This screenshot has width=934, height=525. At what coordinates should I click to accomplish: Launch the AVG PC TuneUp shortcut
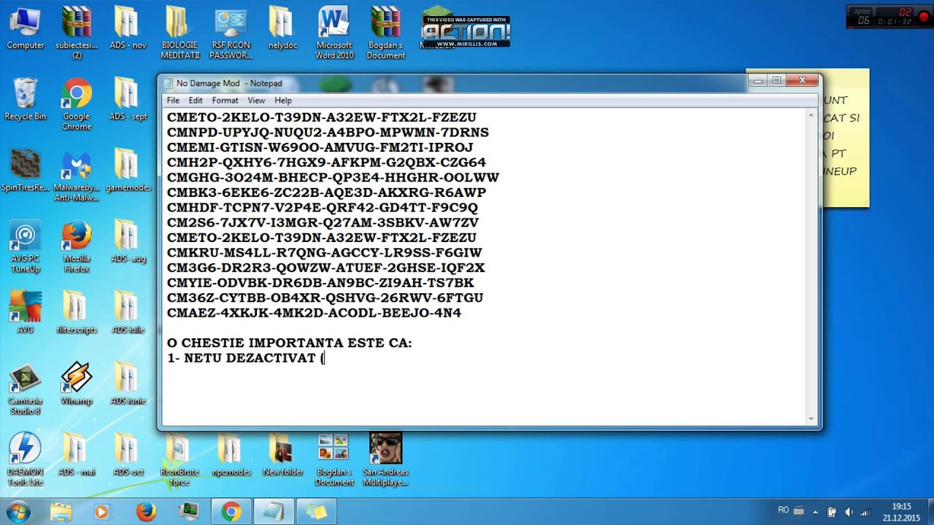[x=25, y=247]
